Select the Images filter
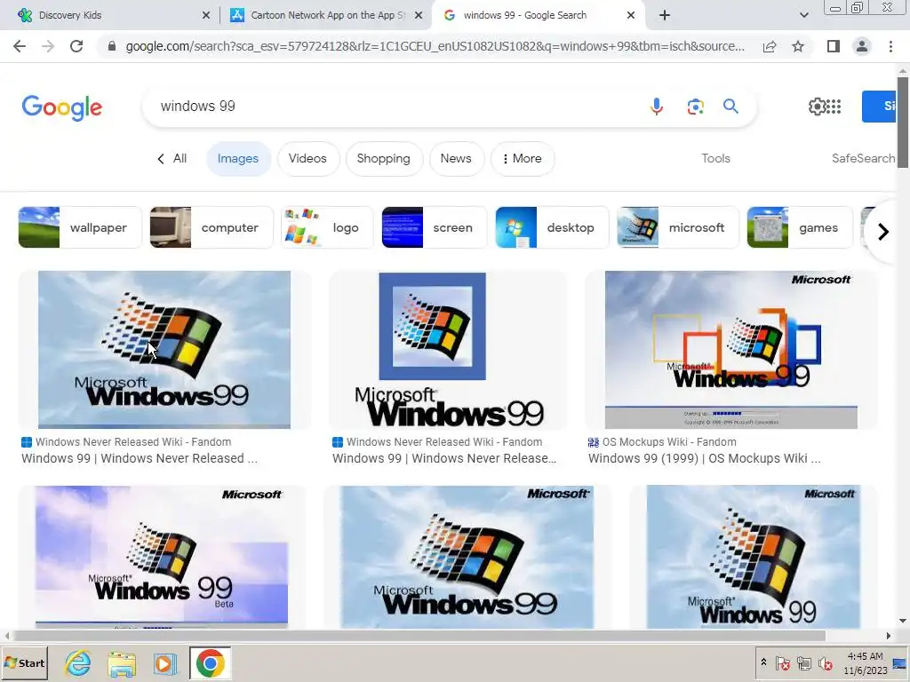The width and height of the screenshot is (910, 682). 238,158
